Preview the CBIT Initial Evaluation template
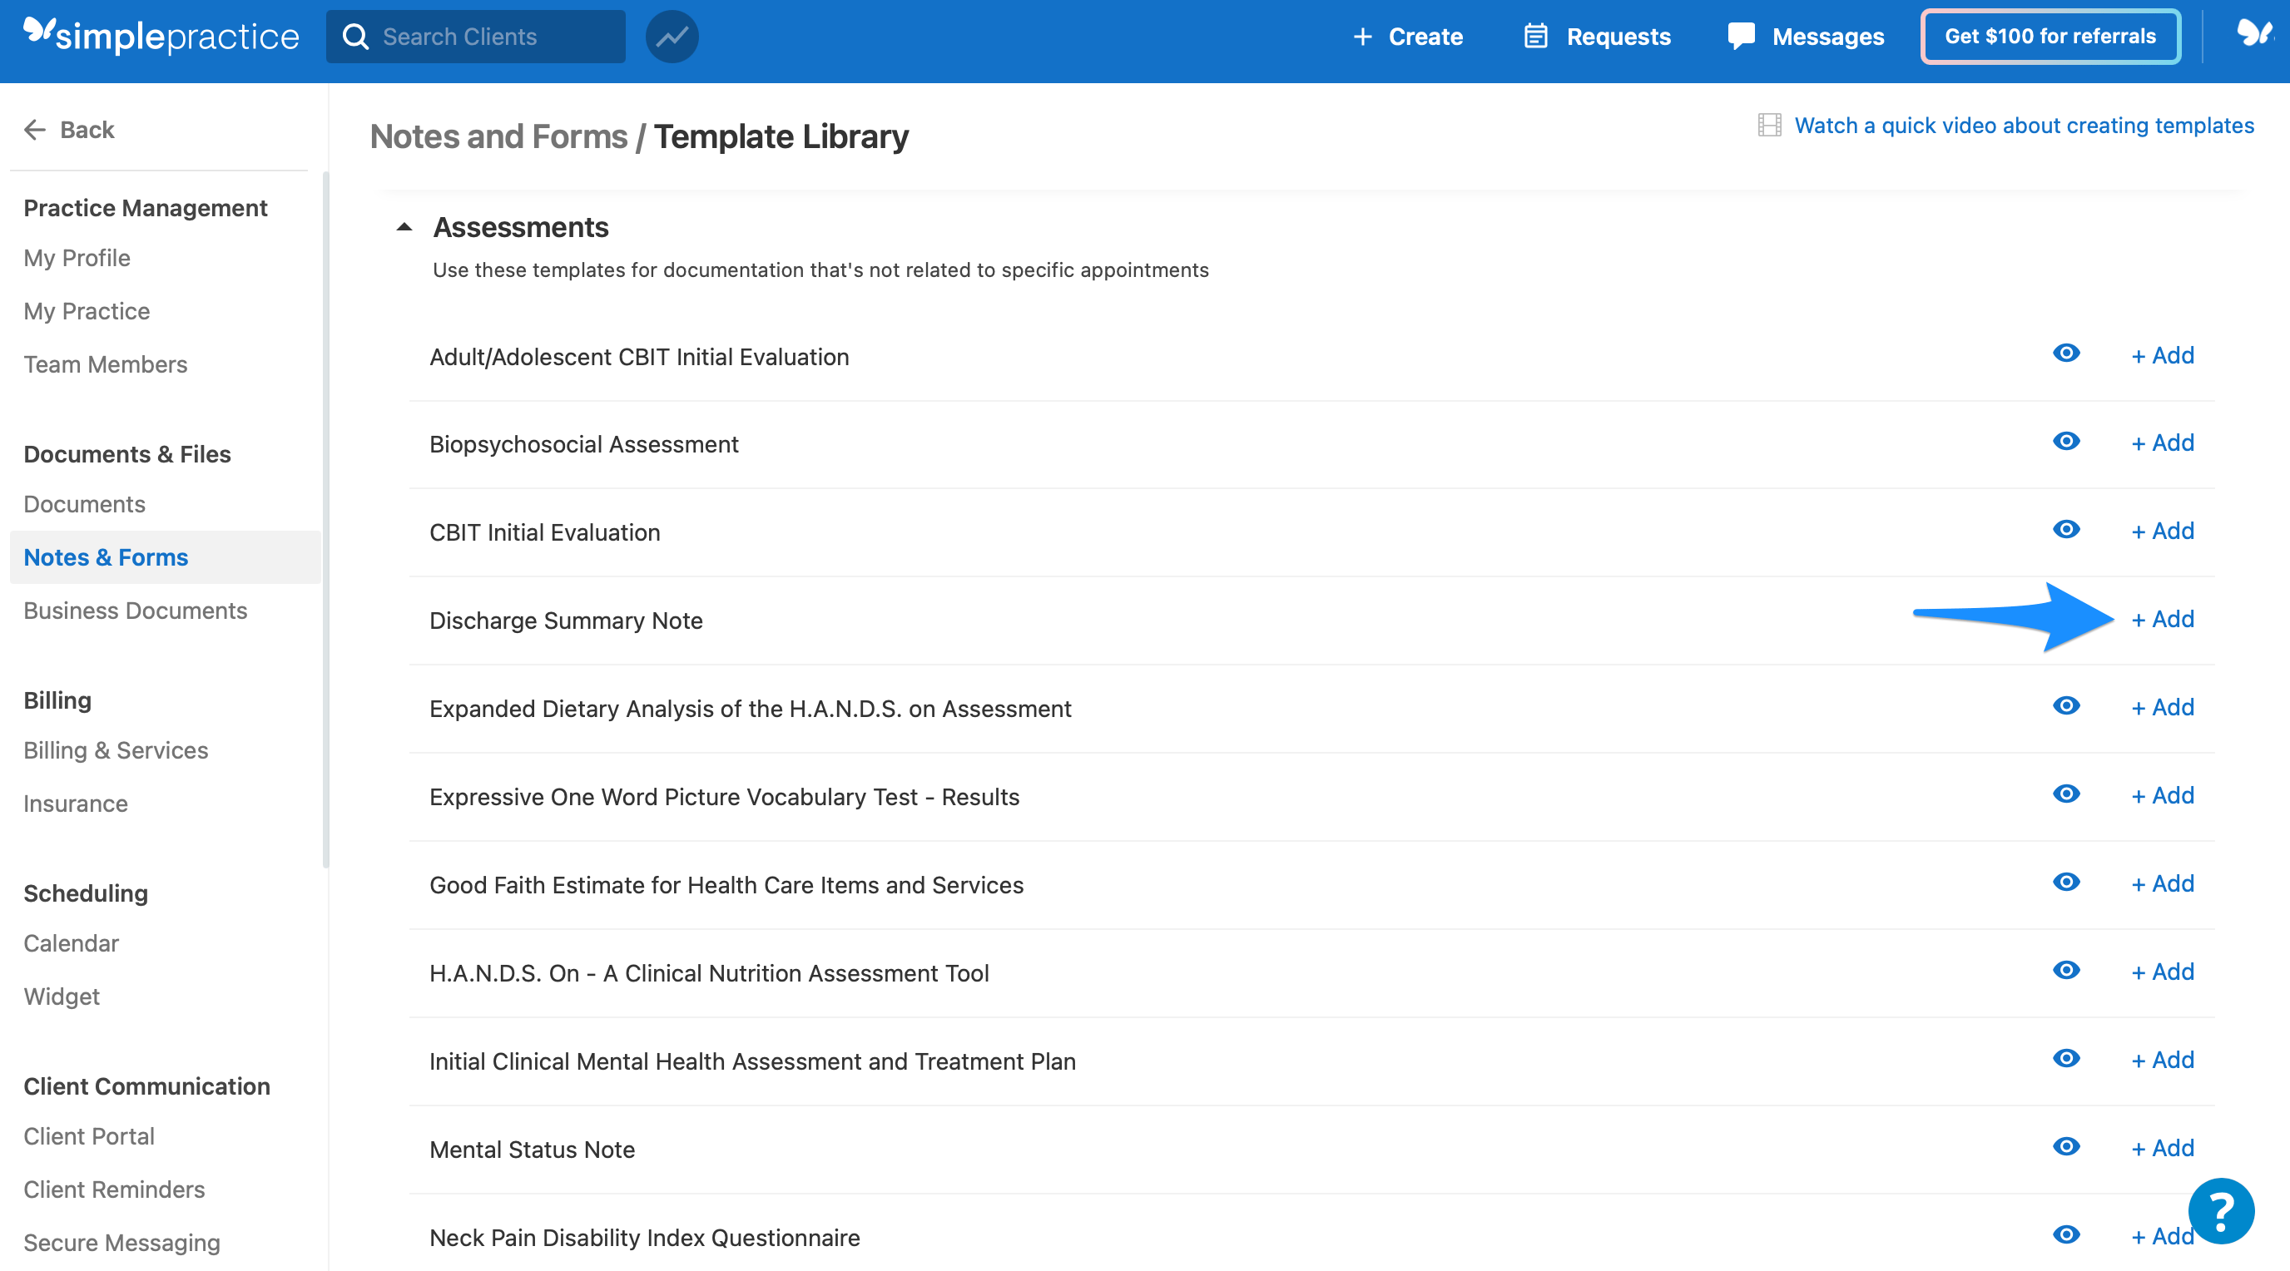Screen dimensions: 2290x1271 2067,531
